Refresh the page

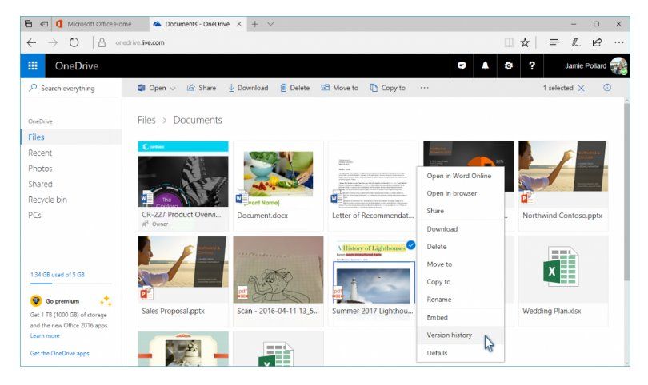point(74,42)
